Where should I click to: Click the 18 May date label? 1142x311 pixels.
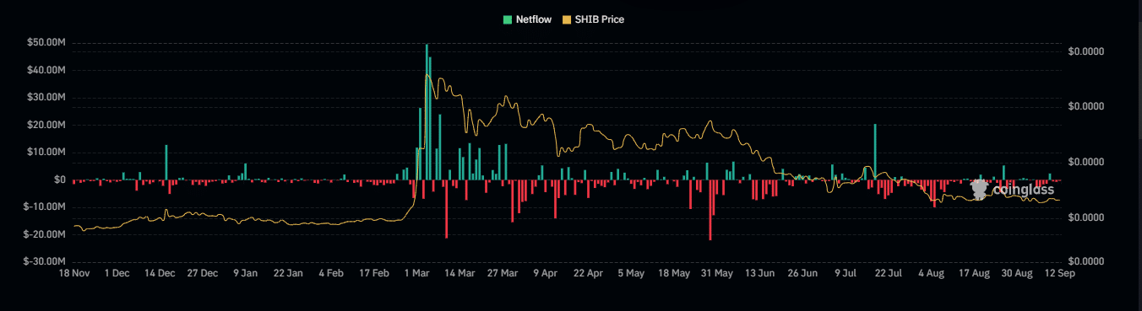(x=674, y=273)
